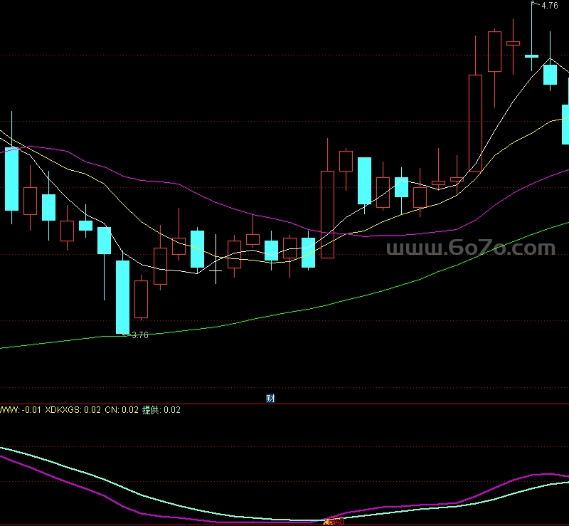Click the WWW: -0.01 indicator label

(x=21, y=410)
